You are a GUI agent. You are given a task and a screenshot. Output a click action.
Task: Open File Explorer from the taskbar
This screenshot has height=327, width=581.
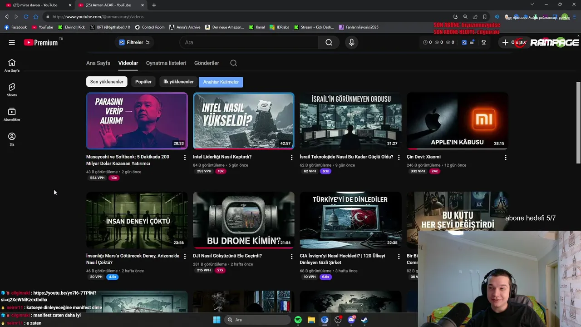point(311,320)
